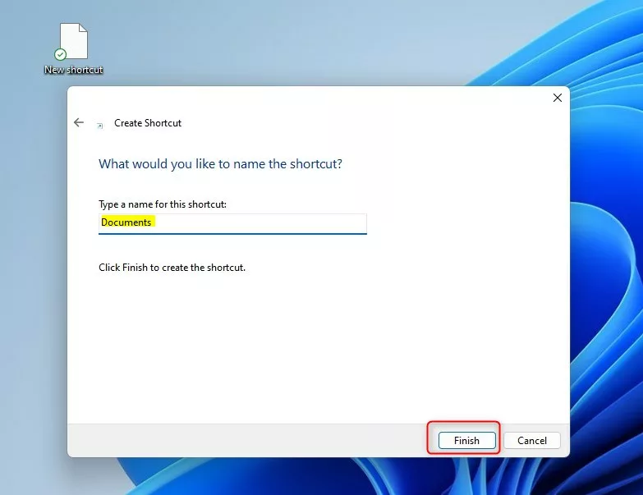Click the 'New shortcut' desktop label
This screenshot has width=643, height=495.
(x=74, y=70)
